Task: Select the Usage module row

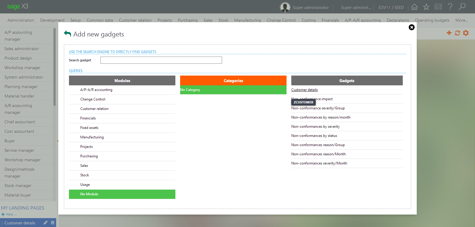Action: pos(122,185)
